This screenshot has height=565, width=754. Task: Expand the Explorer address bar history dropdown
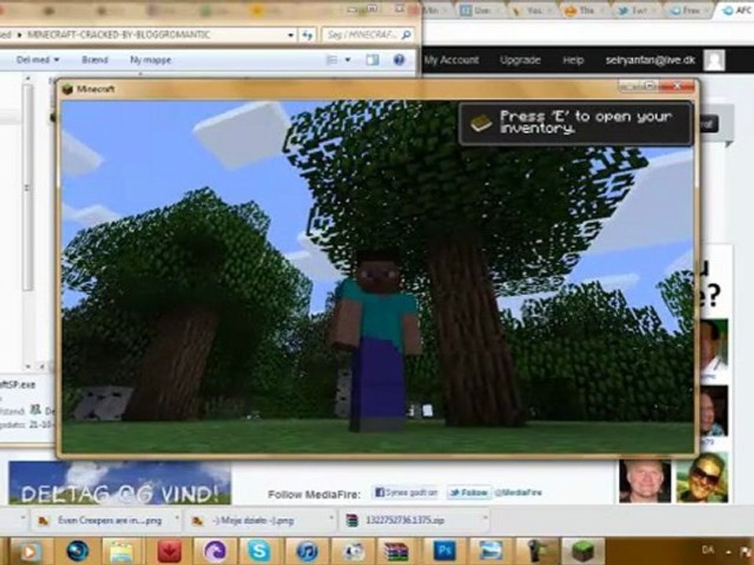[291, 35]
